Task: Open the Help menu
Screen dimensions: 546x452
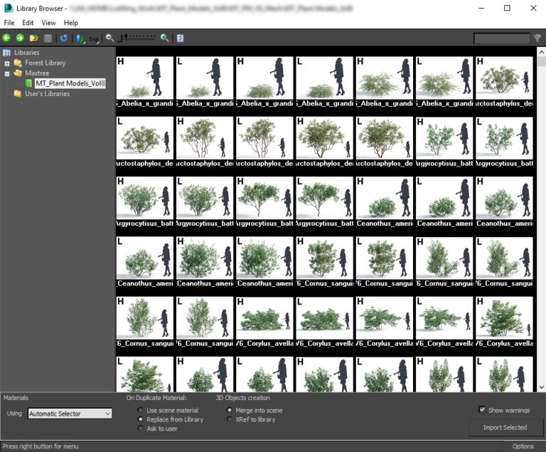Action: (70, 23)
